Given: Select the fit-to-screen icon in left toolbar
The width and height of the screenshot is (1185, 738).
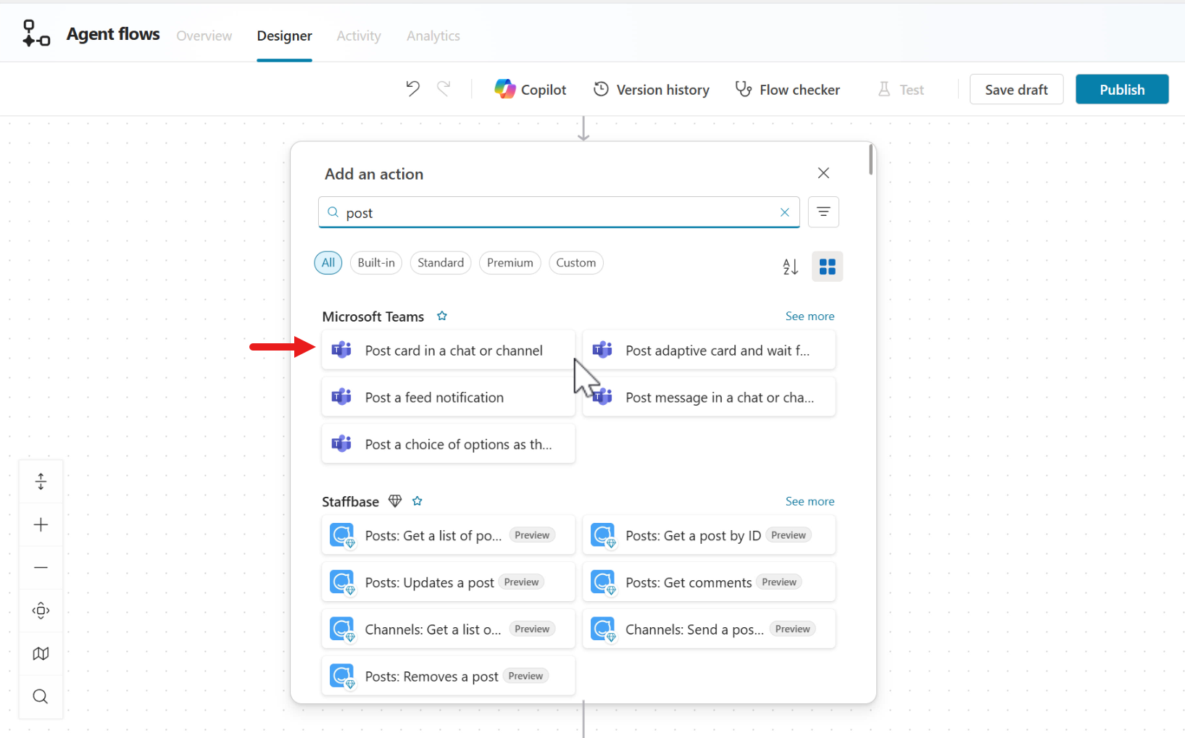Looking at the screenshot, I should coord(41,481).
